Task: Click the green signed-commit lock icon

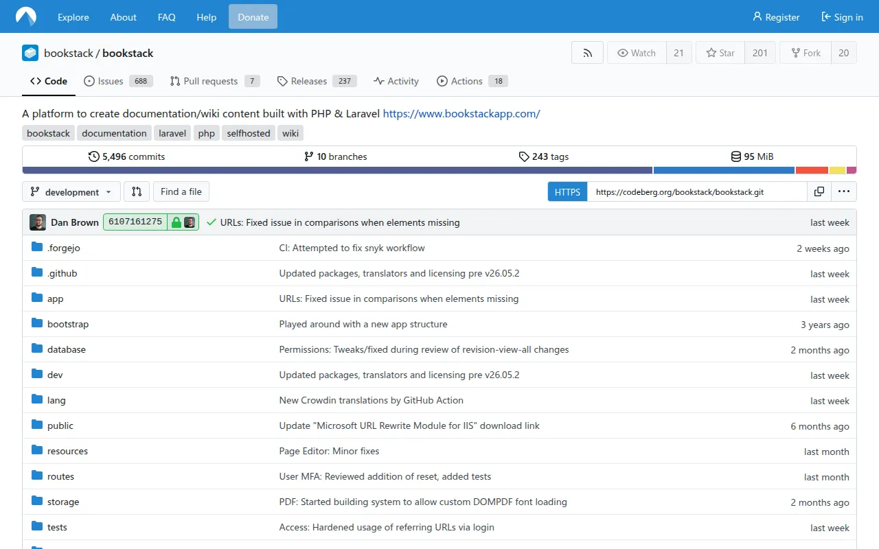Action: click(176, 222)
